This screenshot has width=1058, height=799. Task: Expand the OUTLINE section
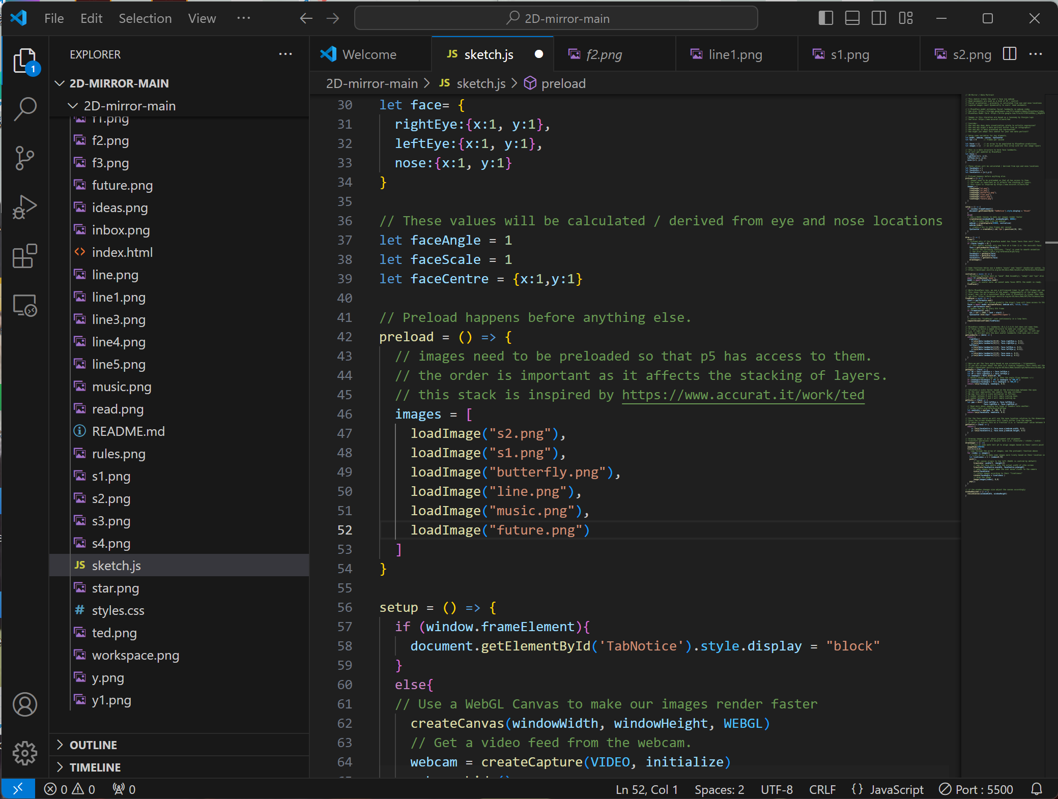93,745
